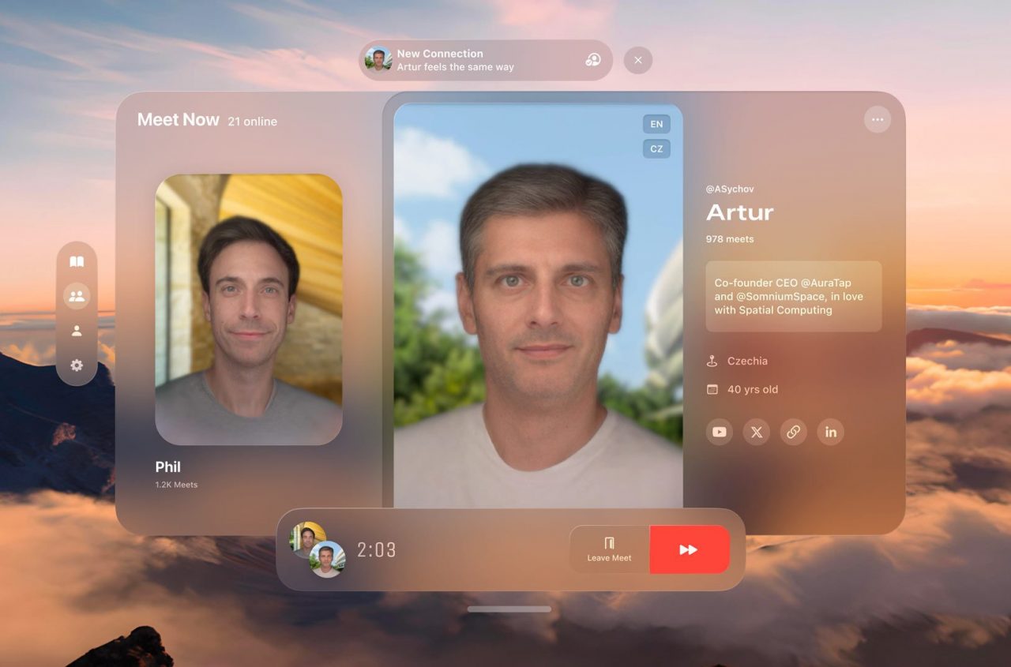Open your profile icon in the sidebar
1011x667 pixels.
[x=77, y=330]
